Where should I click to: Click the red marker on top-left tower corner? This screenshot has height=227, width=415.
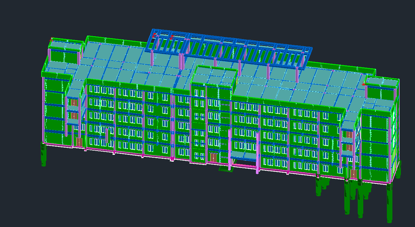pos(51,40)
